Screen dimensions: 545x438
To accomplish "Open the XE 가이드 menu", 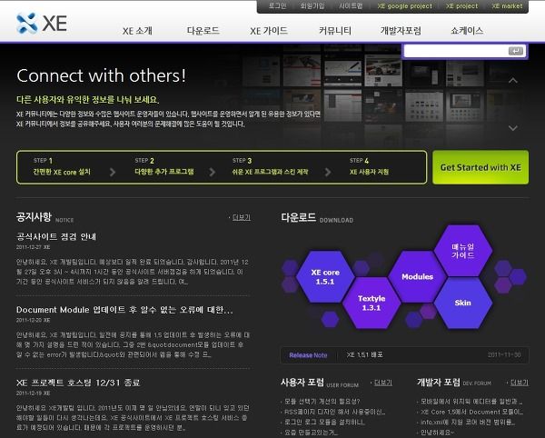I will [269, 31].
